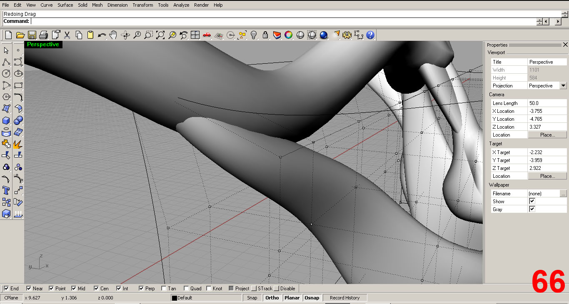Click the black Default layer color swatch
The width and height of the screenshot is (569, 304).
[175, 298]
